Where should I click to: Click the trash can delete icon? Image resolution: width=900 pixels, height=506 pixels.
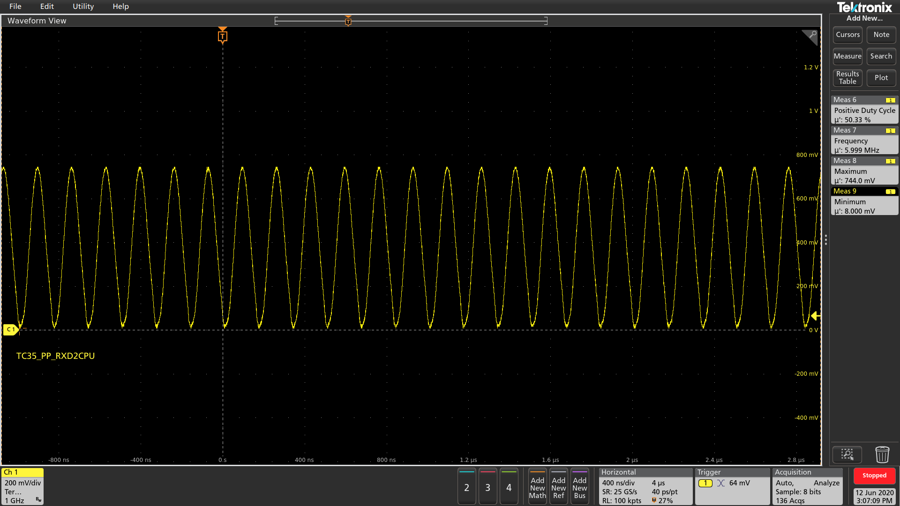pyautogui.click(x=882, y=454)
